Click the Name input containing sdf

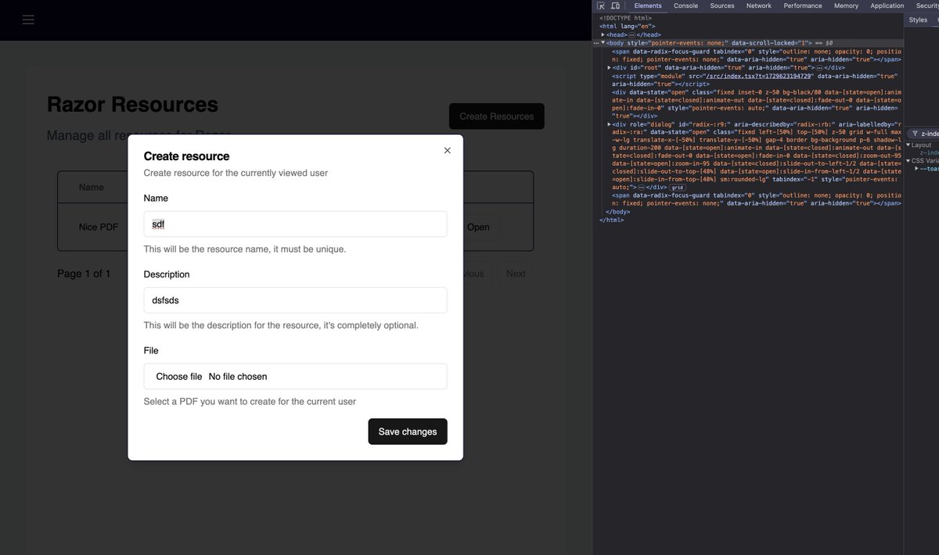tap(295, 224)
